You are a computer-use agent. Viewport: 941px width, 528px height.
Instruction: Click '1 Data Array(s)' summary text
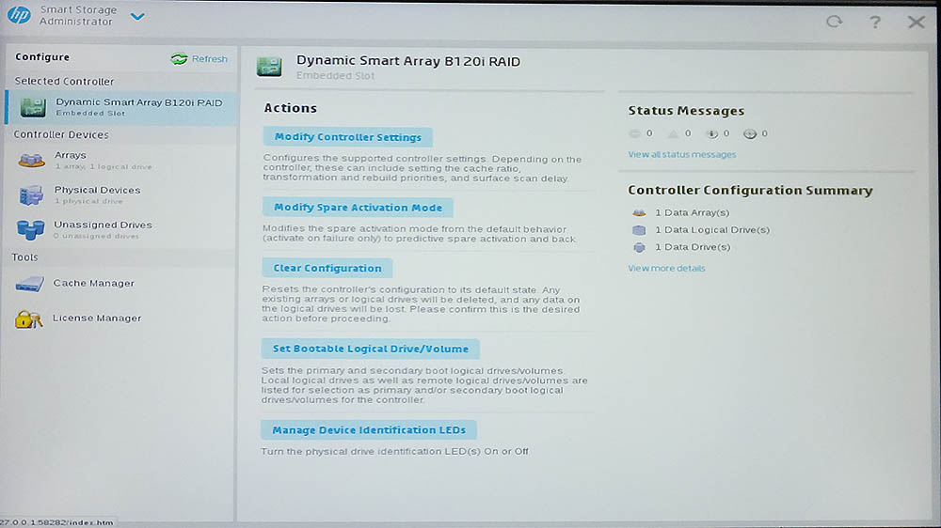coord(692,212)
